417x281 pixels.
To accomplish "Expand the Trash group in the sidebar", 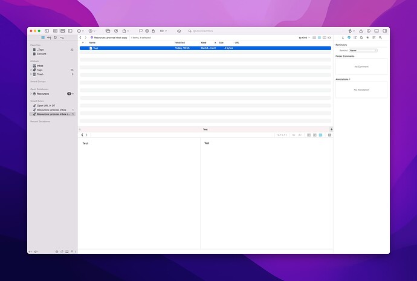I will click(x=31, y=74).
